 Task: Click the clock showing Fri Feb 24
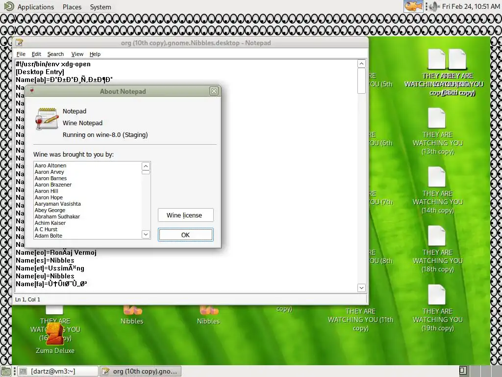pyautogui.click(x=471, y=6)
